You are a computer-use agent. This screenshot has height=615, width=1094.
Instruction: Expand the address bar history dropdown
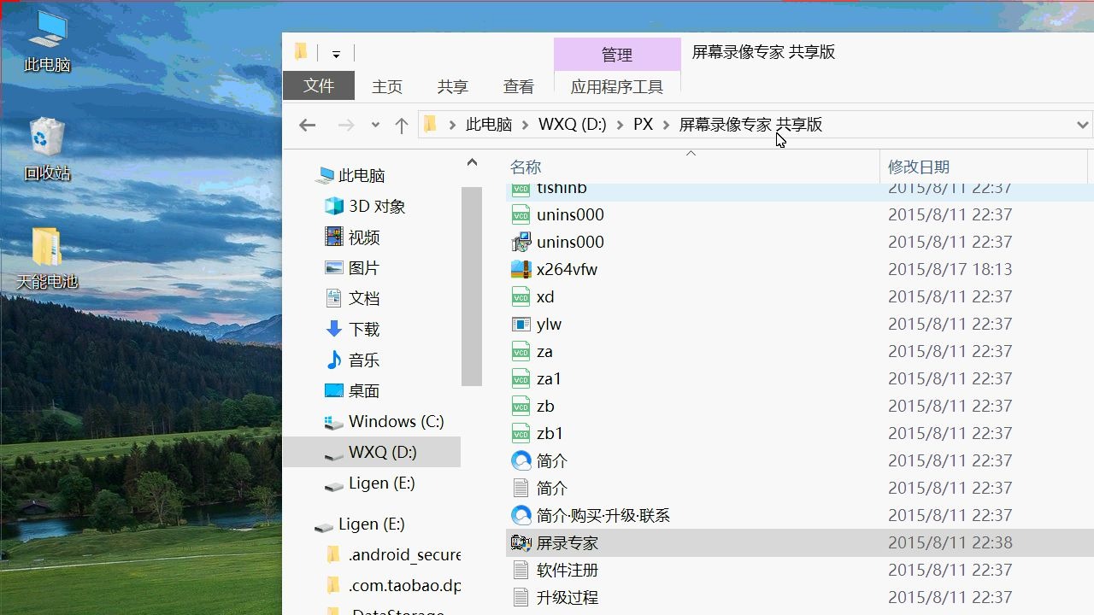(x=1082, y=126)
